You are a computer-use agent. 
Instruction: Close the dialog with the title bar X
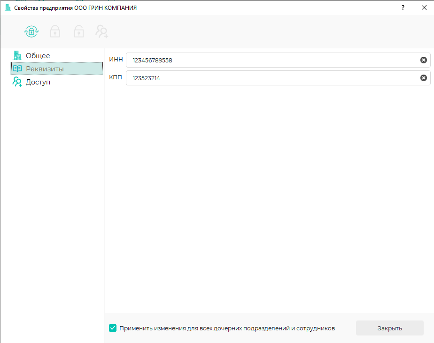tap(424, 8)
